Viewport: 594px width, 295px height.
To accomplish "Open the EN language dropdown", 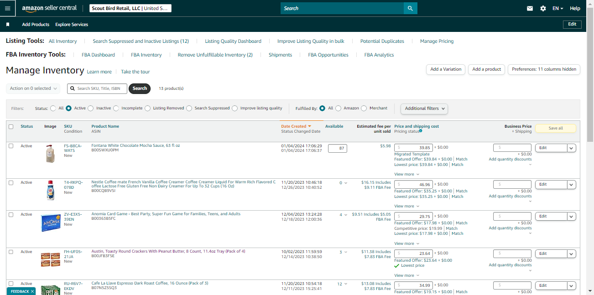I will coord(558,8).
